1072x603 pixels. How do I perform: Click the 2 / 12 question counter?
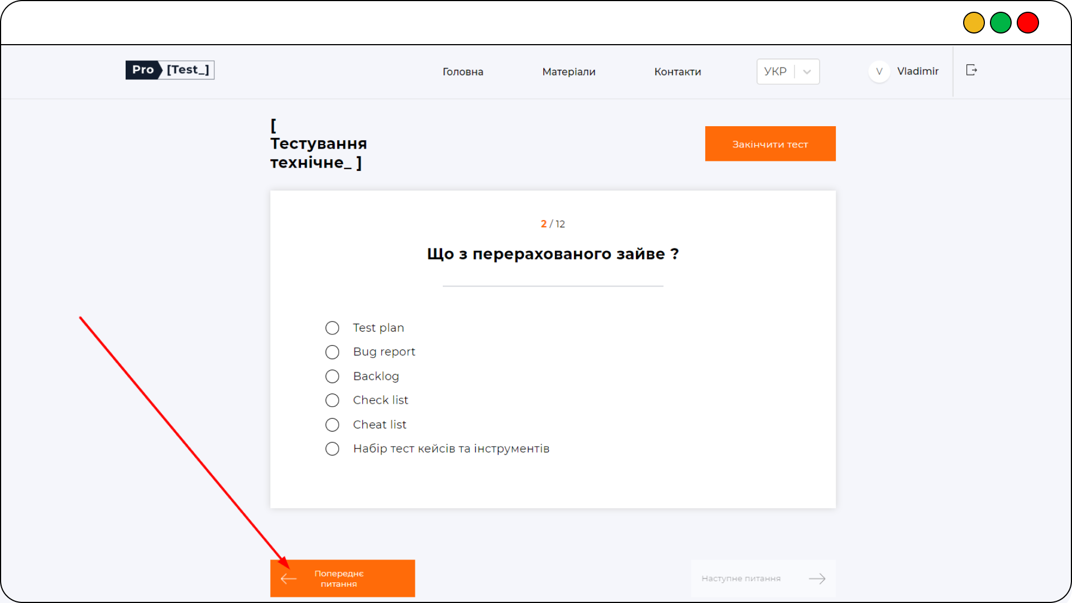point(553,224)
